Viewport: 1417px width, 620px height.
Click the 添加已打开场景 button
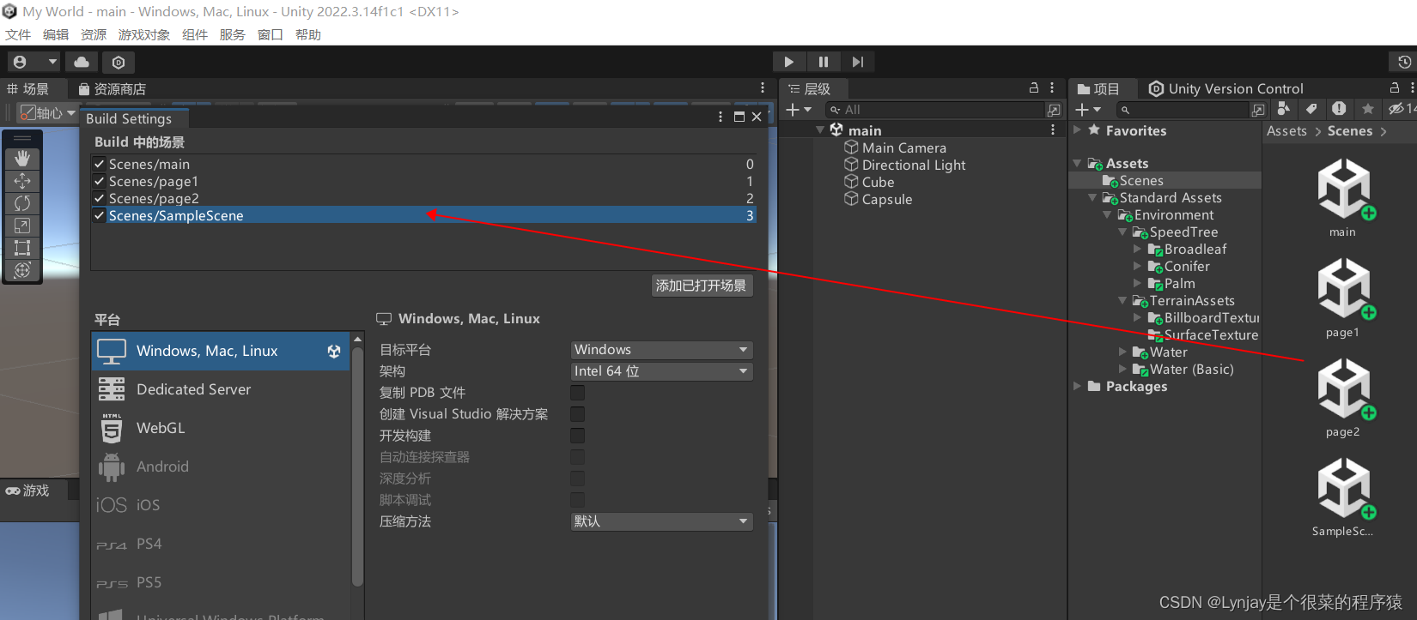pyautogui.click(x=702, y=286)
